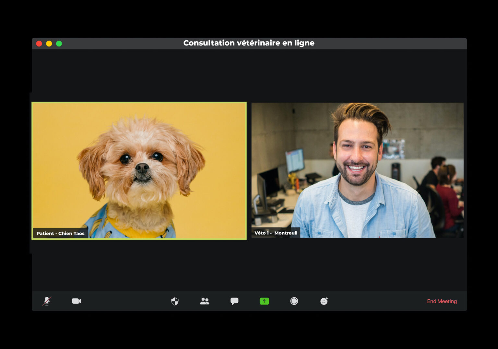
Task: Click the Patient - Chien Taos name label
Action: click(x=60, y=233)
